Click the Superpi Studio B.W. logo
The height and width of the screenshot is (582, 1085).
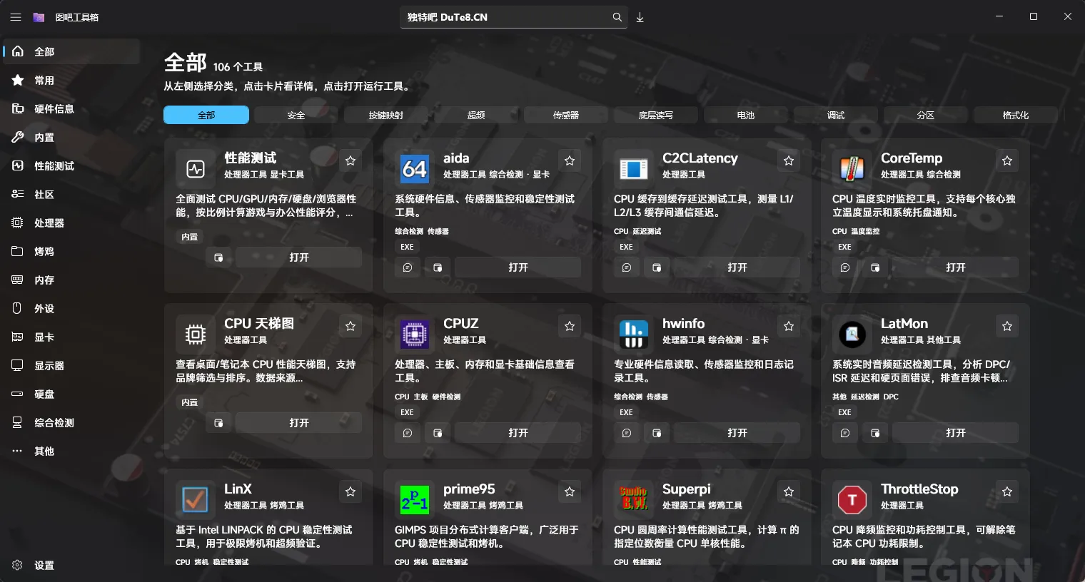634,500
